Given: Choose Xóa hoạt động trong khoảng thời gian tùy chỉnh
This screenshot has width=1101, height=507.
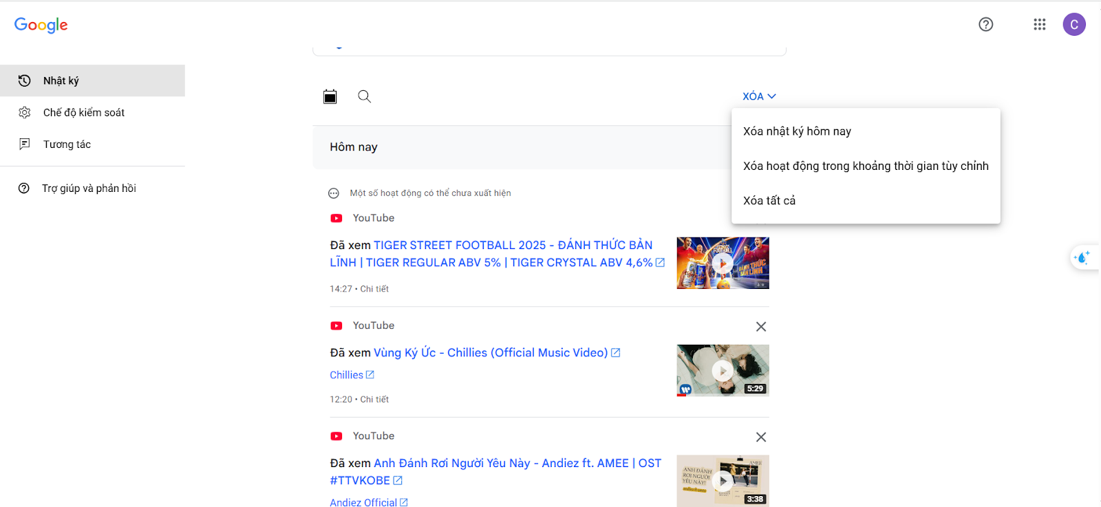Looking at the screenshot, I should (x=865, y=166).
